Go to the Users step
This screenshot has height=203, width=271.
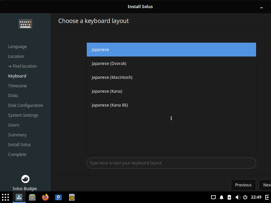(x=14, y=125)
